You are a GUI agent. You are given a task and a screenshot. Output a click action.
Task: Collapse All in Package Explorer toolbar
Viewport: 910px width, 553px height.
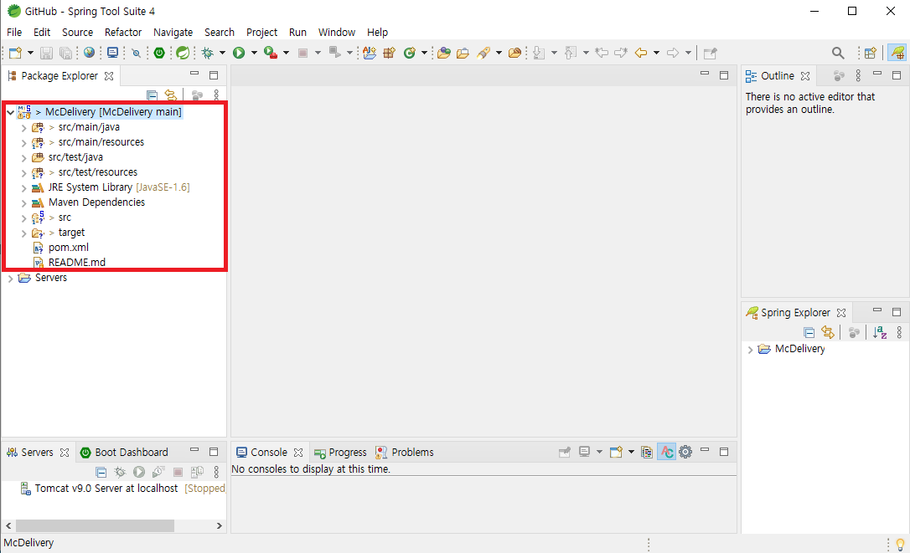(152, 95)
